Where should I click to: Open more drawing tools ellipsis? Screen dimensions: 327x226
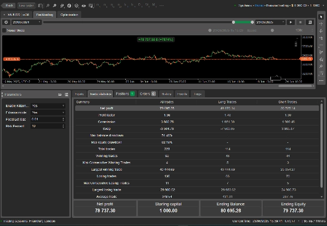(x=321, y=80)
